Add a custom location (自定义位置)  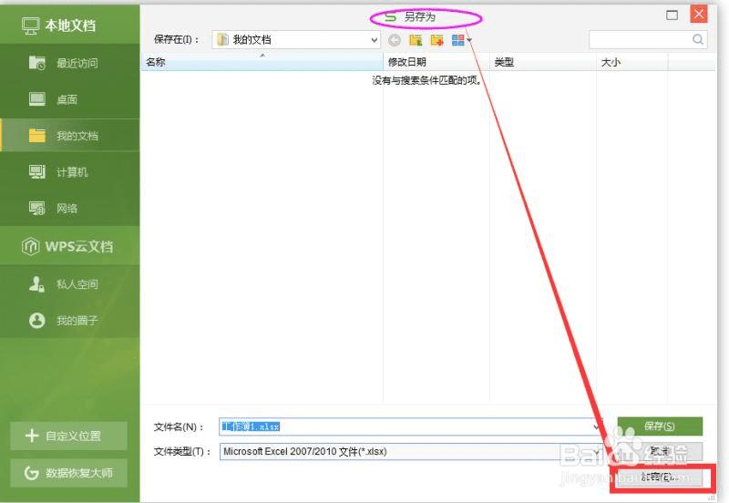click(69, 436)
